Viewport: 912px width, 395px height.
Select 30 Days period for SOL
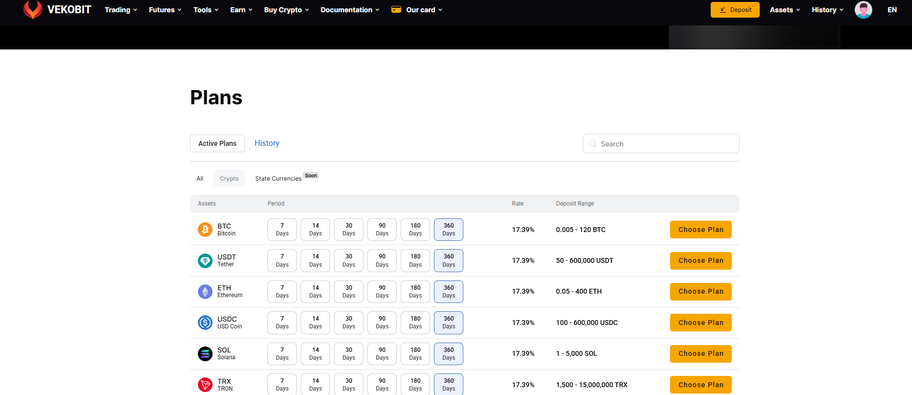349,354
